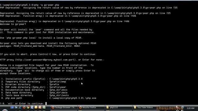The width and height of the screenshot is (198, 111).
Task: Click first 'PHP Deprecated: Assigning the return value' line
Action: click(89, 8)
